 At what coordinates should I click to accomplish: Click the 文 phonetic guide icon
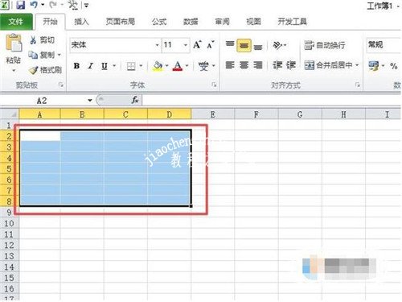pyautogui.click(x=203, y=66)
